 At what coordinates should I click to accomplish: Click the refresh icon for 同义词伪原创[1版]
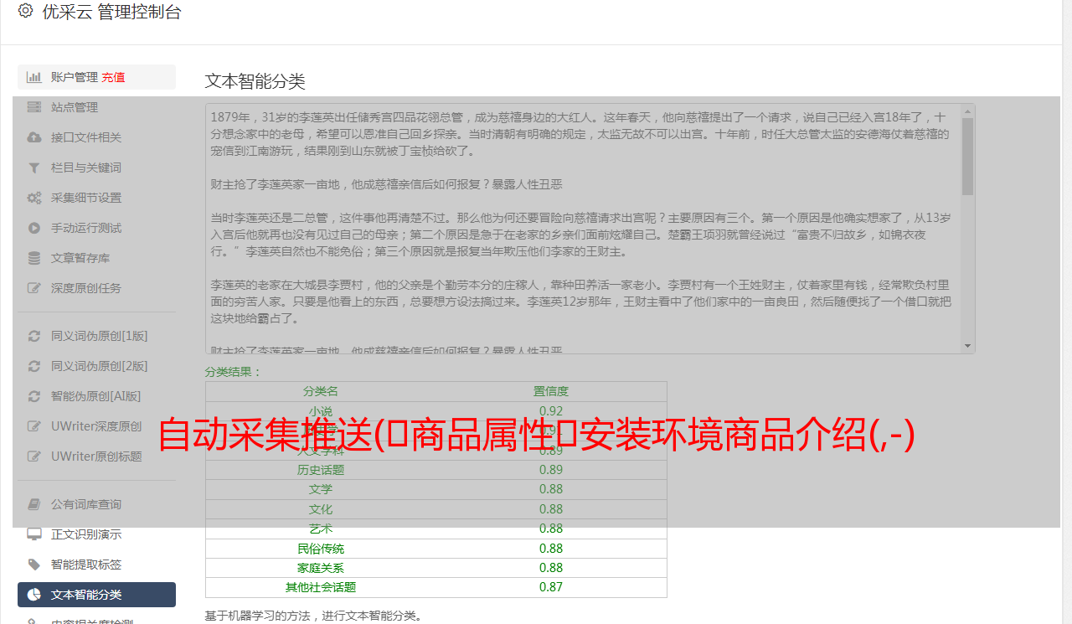coord(33,336)
